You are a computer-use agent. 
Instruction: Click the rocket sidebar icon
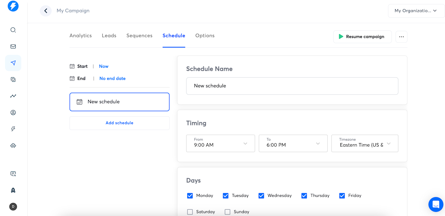point(13,190)
